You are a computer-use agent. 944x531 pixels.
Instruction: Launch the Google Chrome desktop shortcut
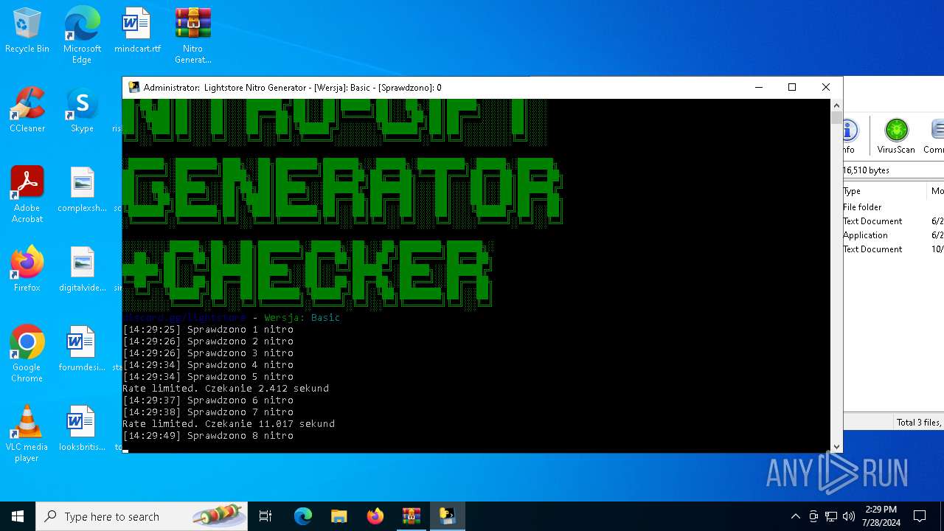(27, 354)
